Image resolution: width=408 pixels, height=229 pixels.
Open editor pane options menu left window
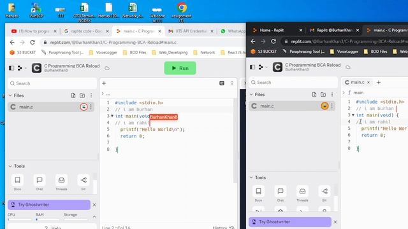(x=232, y=83)
